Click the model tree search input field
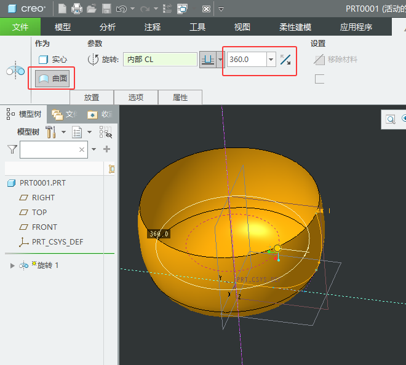This screenshot has width=406, height=365. [49, 149]
